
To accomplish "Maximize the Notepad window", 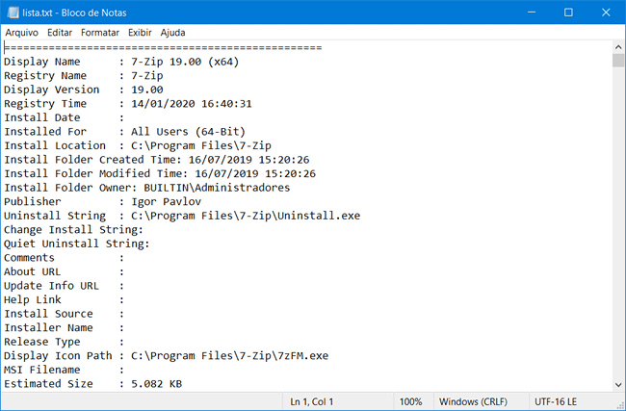I will coord(568,12).
